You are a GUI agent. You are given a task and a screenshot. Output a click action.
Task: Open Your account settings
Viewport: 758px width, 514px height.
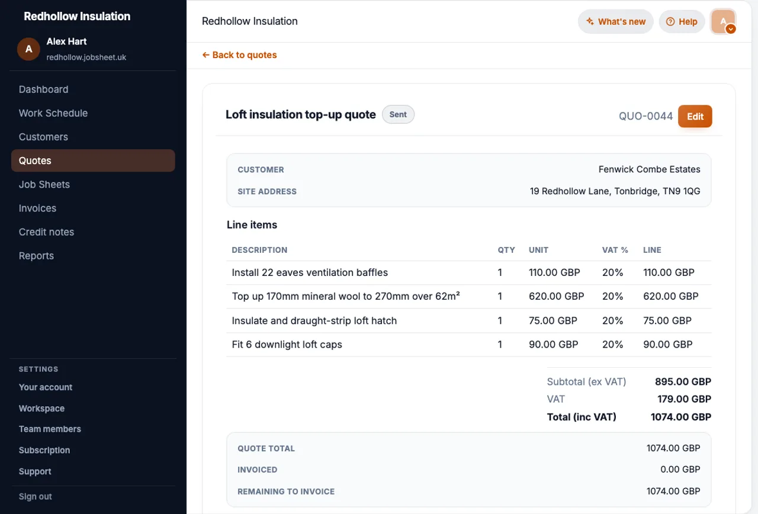tap(46, 387)
